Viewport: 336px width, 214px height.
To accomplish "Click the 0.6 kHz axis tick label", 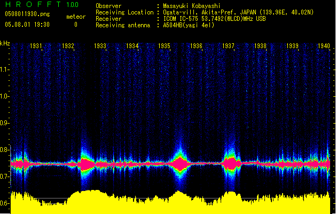I will tap(5, 203).
